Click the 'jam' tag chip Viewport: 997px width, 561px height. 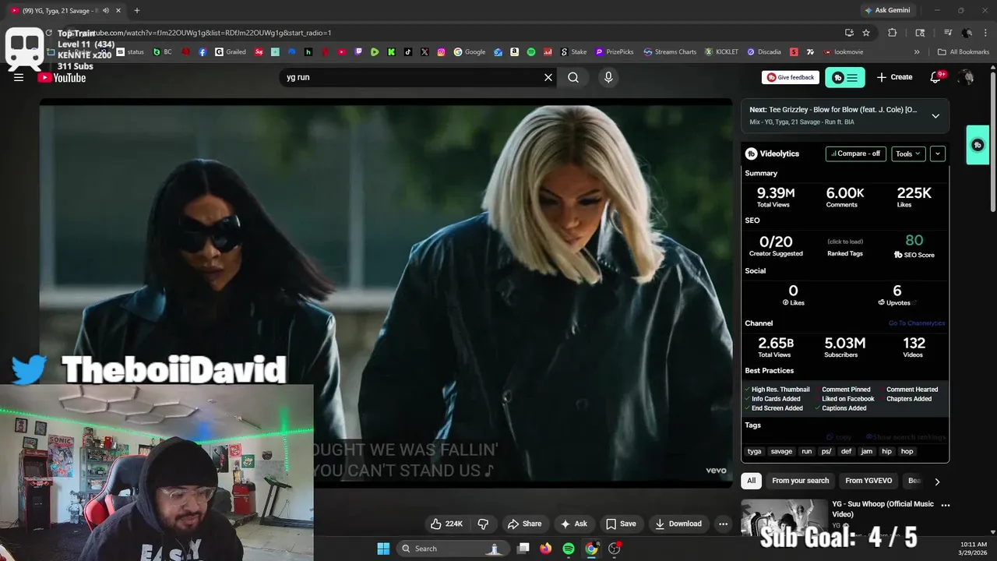[x=867, y=451]
